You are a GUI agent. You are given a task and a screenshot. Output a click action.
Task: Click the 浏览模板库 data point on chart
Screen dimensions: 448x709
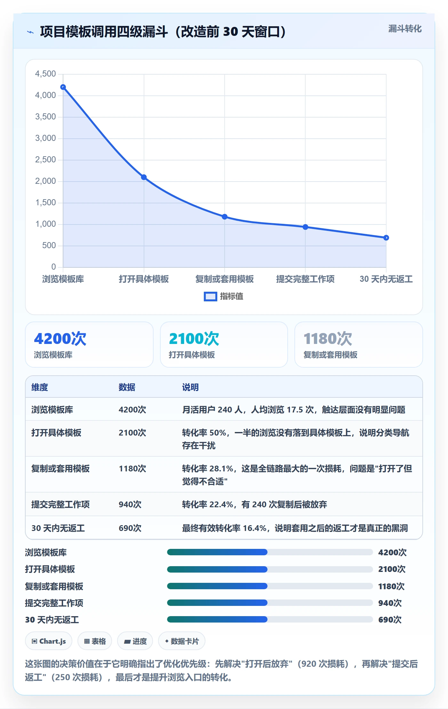pos(63,87)
